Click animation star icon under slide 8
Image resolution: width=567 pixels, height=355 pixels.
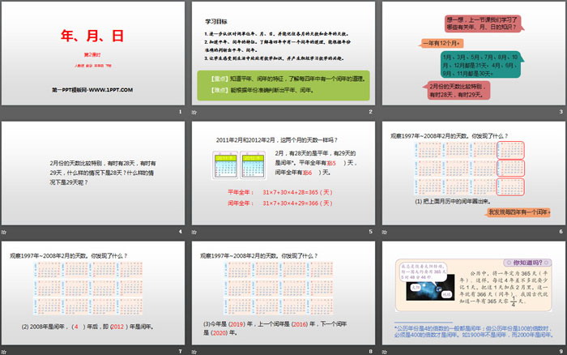click(x=194, y=352)
